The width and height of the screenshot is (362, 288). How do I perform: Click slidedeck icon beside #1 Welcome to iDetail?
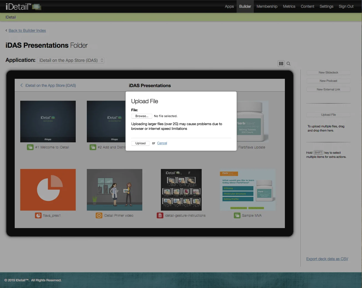(x=30, y=147)
